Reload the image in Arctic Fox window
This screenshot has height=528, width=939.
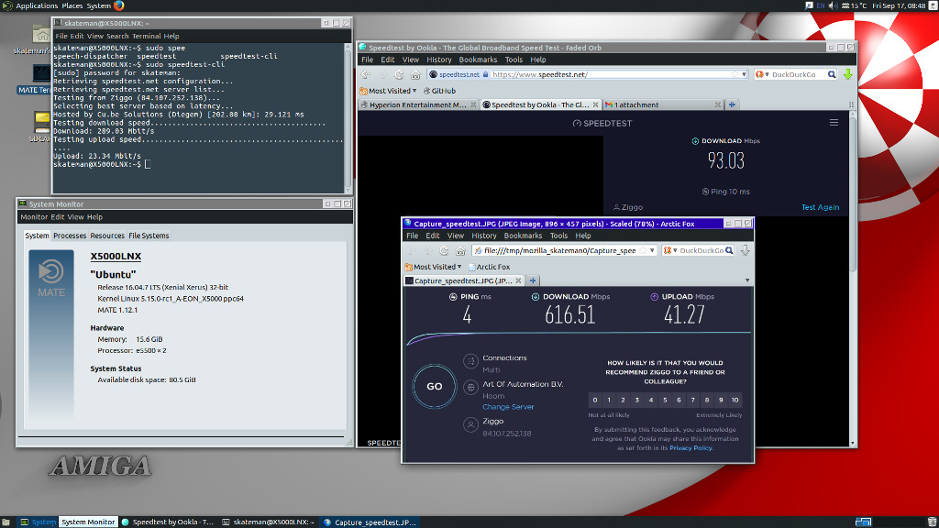coord(444,250)
